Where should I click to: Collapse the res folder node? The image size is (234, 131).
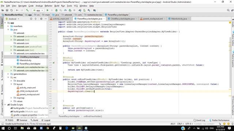(x=8, y=78)
